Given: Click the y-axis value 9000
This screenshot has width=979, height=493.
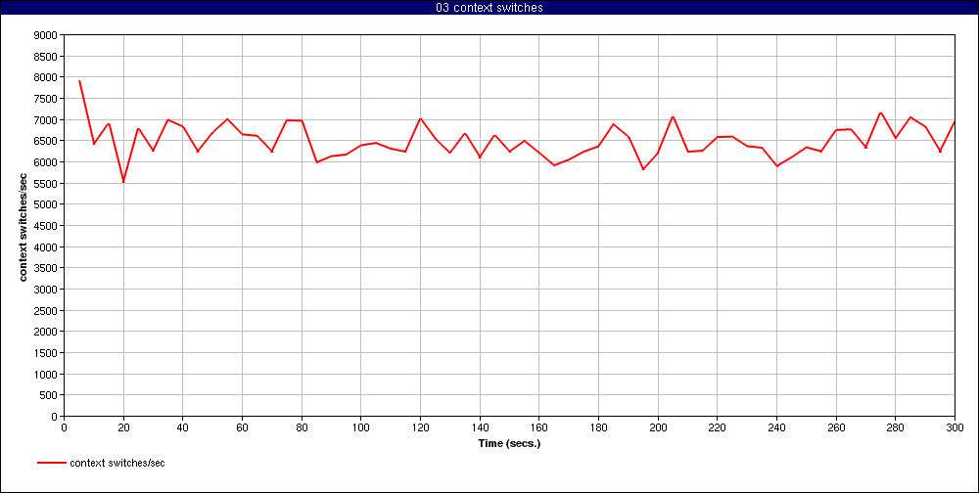Looking at the screenshot, I should tap(47, 35).
